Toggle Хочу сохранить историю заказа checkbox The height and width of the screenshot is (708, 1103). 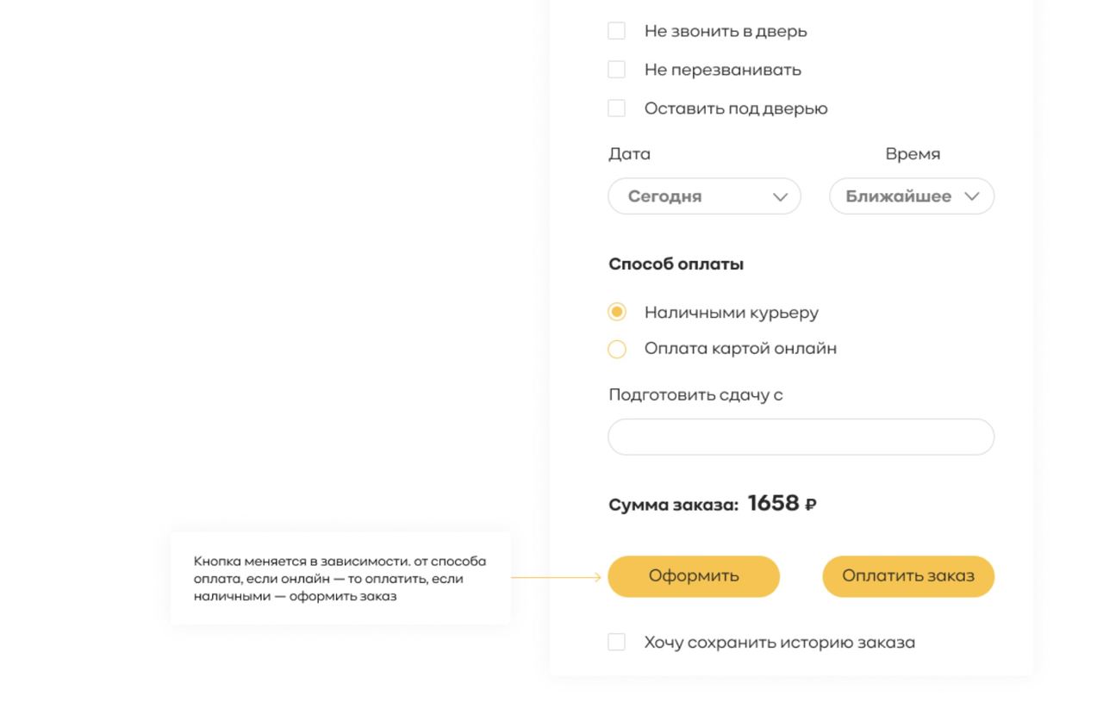click(616, 643)
